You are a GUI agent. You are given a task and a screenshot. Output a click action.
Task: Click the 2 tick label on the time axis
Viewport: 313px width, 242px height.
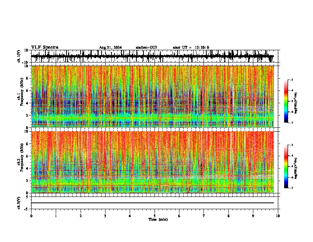point(81,216)
